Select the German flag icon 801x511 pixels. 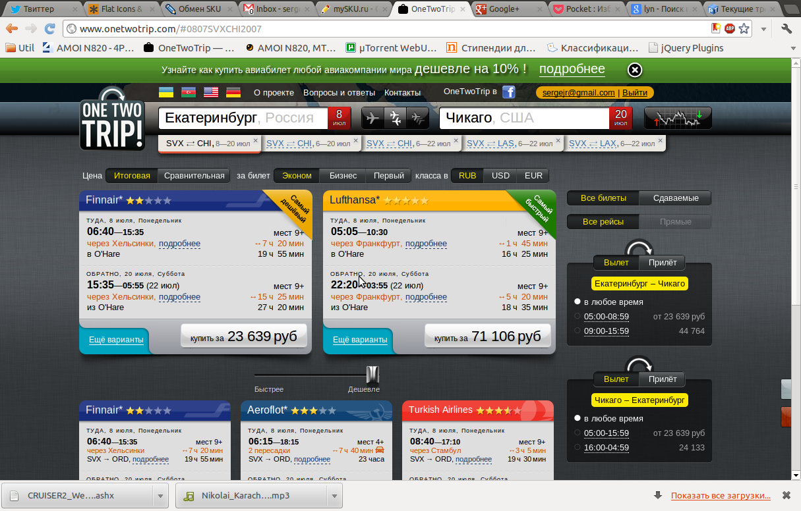coord(233,92)
